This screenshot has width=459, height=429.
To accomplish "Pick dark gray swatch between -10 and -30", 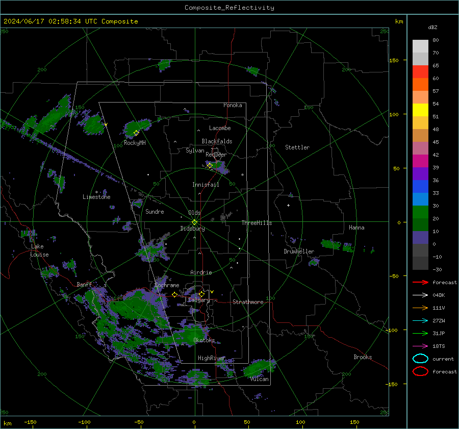I will point(420,263).
